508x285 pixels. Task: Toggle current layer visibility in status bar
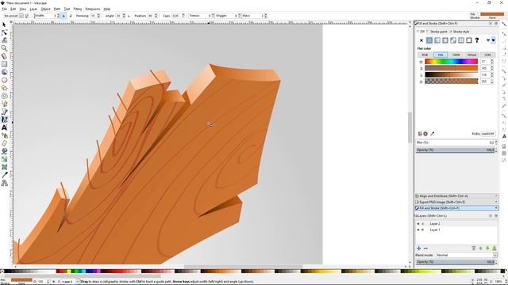(54, 282)
